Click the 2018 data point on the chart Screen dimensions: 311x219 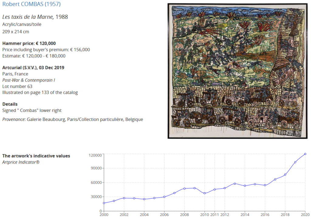(285, 175)
